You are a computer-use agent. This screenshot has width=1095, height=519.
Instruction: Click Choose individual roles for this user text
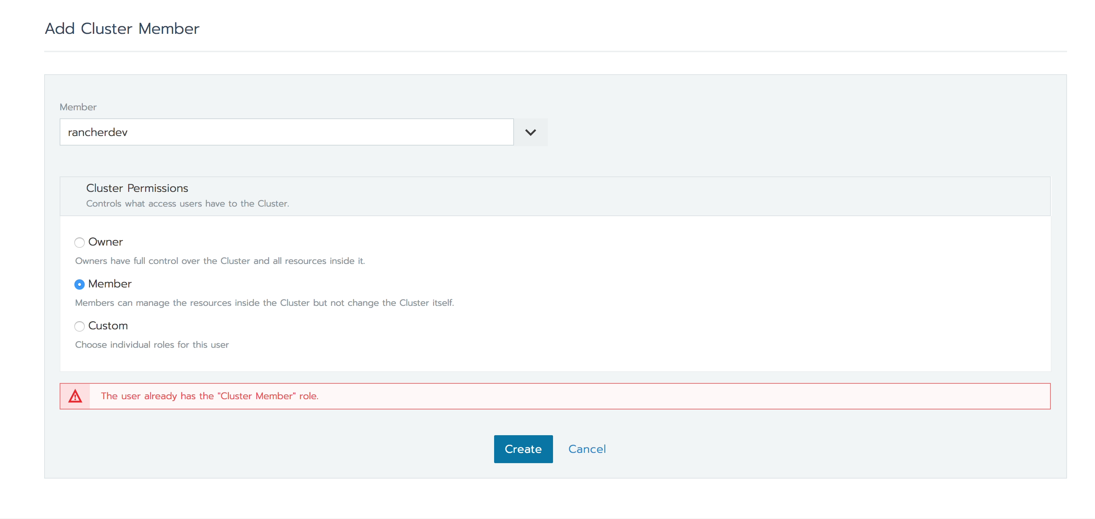(152, 345)
